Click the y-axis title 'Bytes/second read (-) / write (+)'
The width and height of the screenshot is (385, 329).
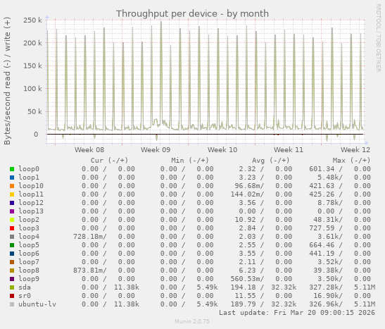tap(7, 81)
